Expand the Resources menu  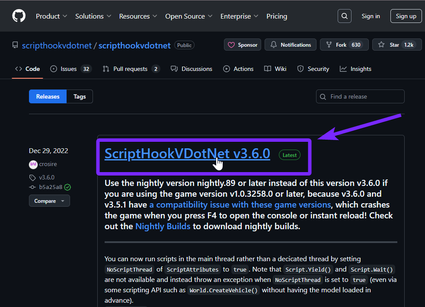[x=138, y=16]
